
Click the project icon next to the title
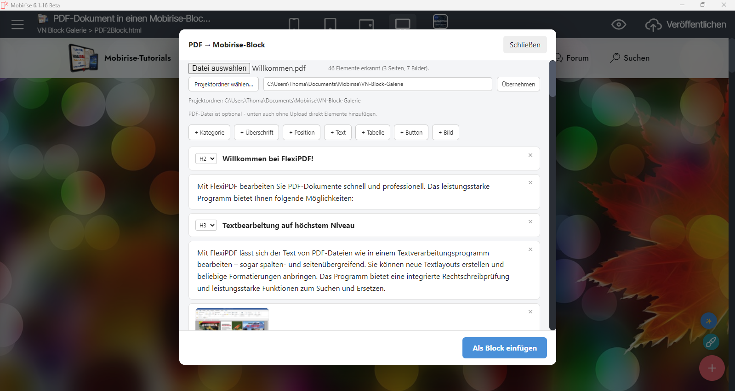(x=43, y=18)
